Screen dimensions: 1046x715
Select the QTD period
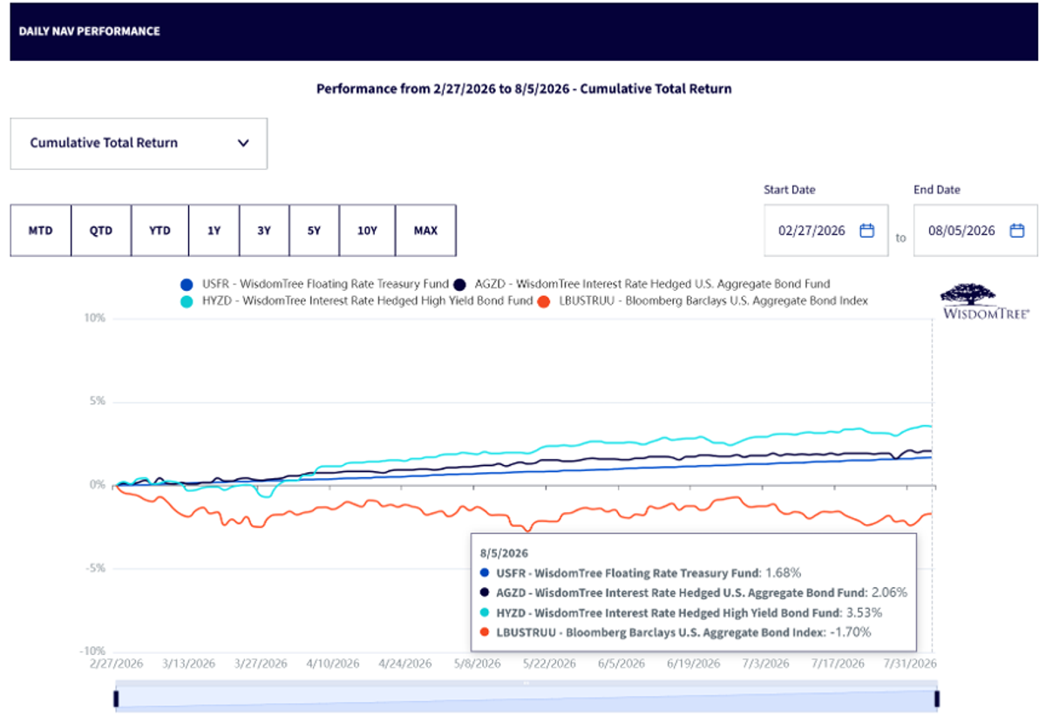pos(101,231)
